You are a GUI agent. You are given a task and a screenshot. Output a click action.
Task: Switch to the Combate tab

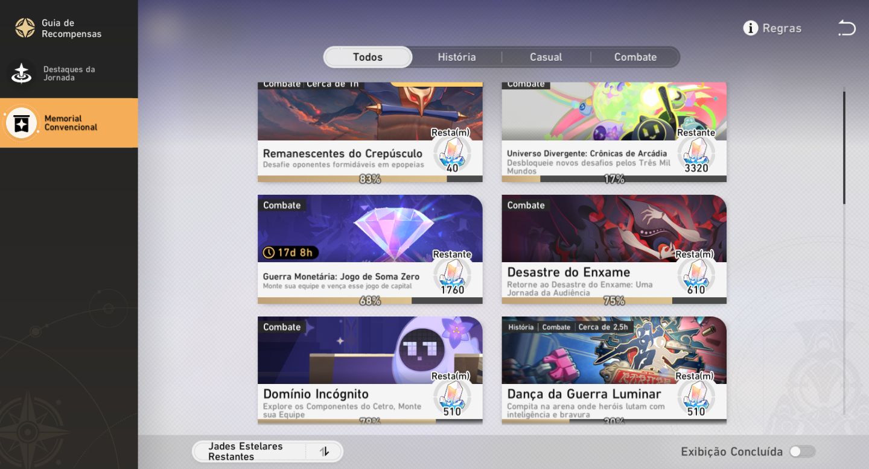(635, 57)
